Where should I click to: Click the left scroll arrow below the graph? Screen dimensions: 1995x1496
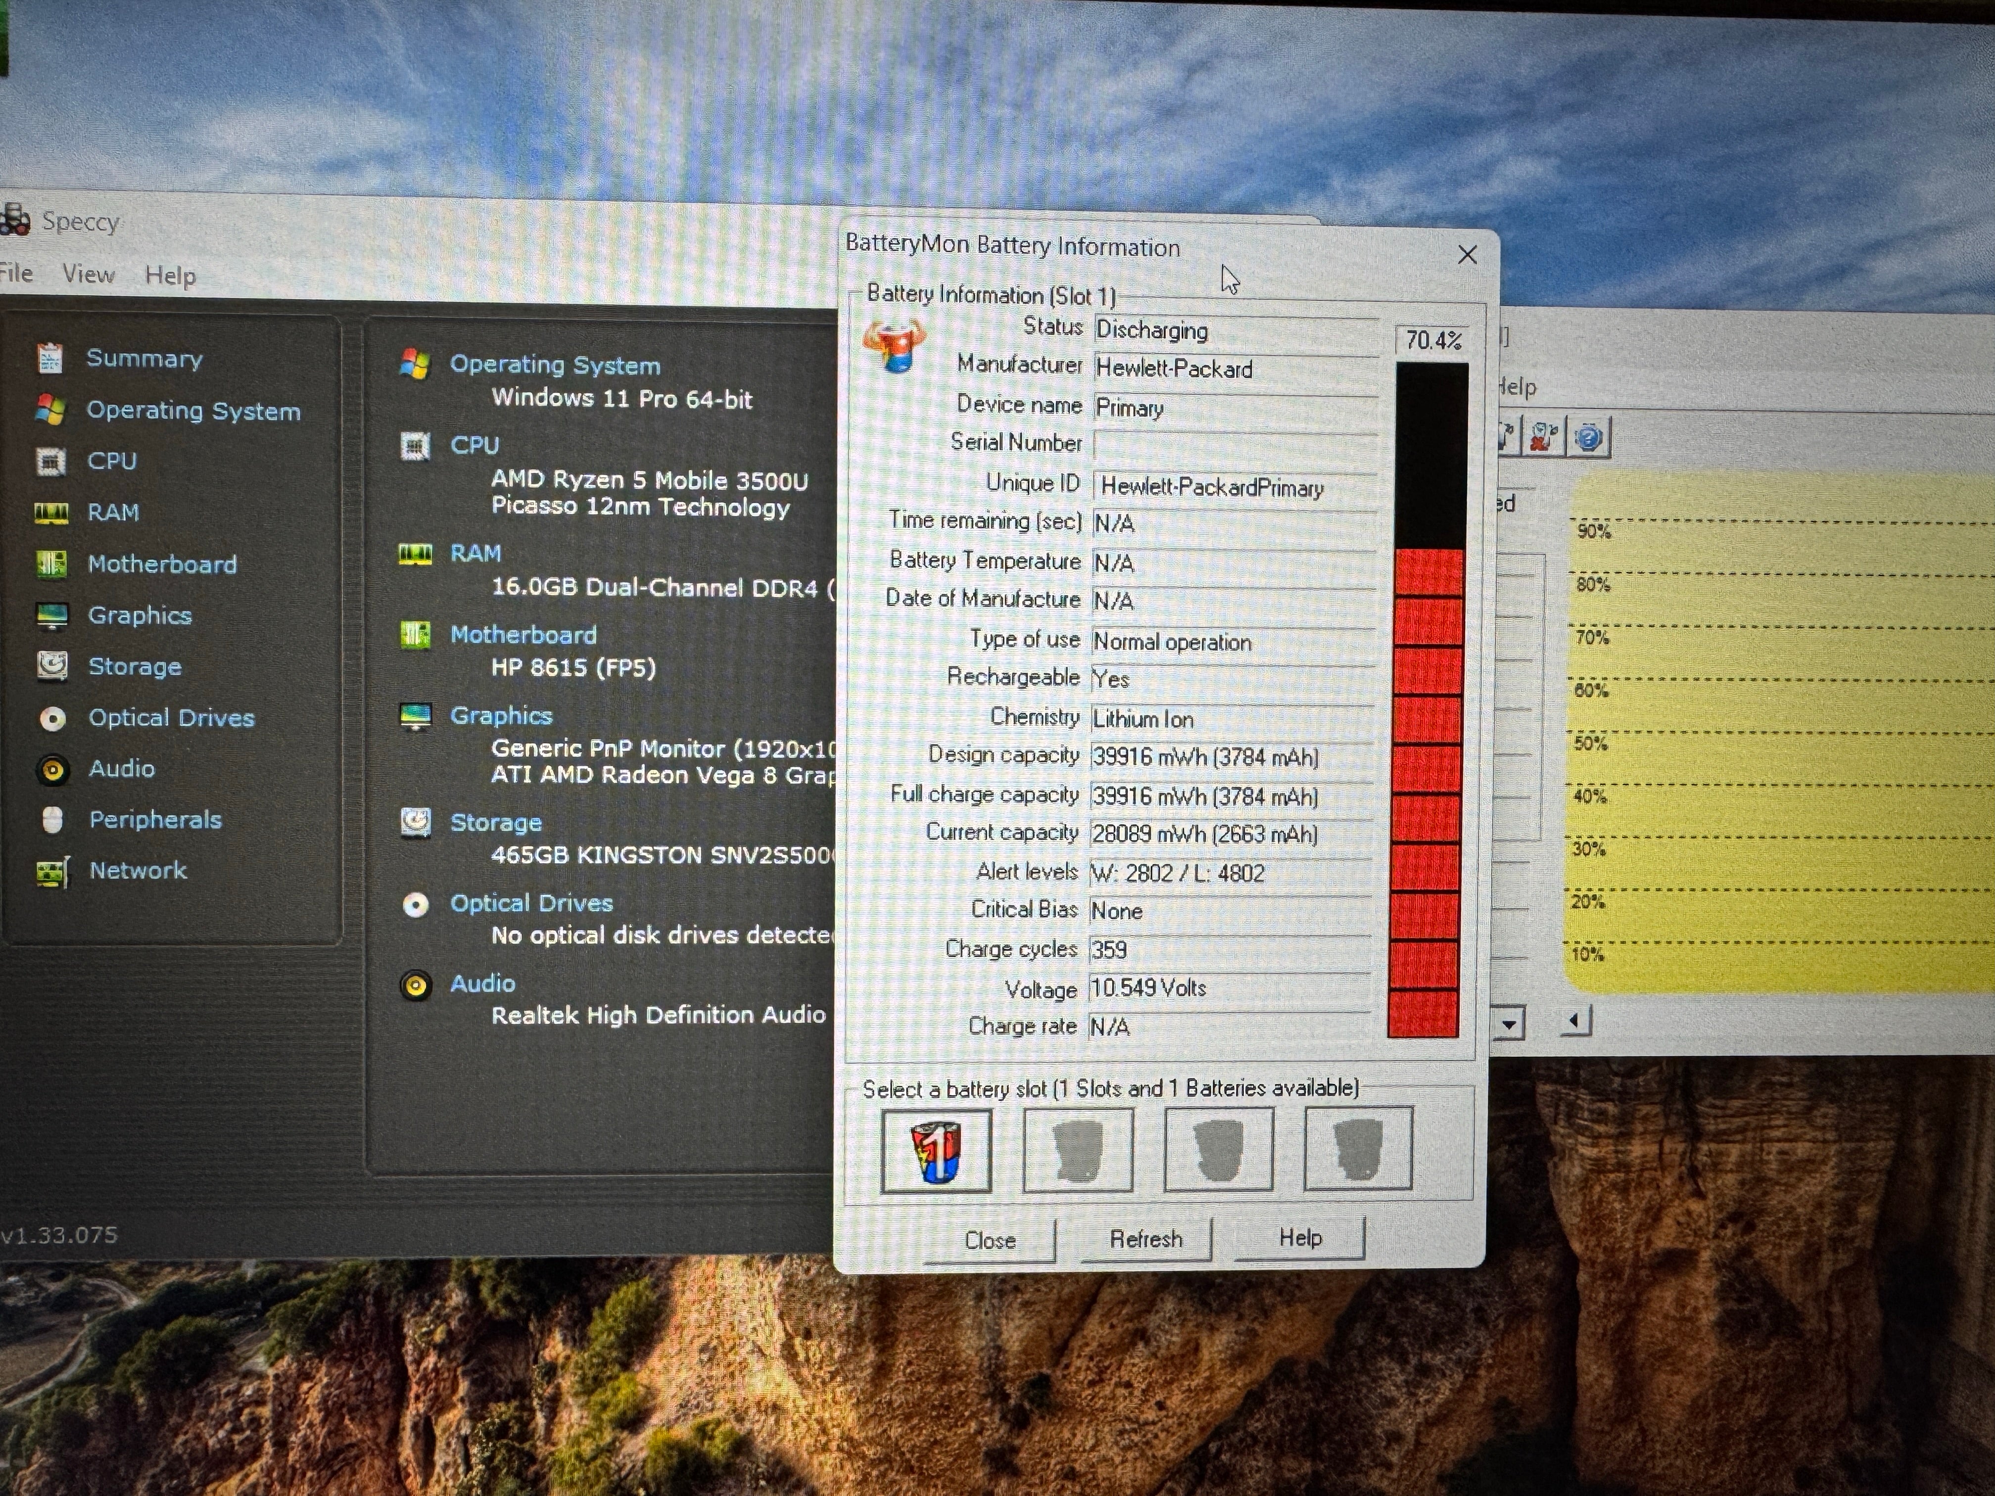[x=1575, y=1021]
